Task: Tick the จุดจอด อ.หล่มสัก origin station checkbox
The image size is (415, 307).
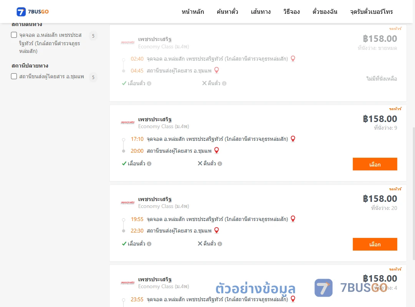Action: coord(14,35)
